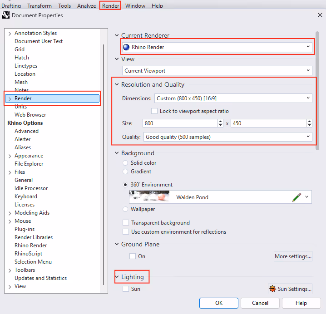This screenshot has height=314, width=326.
Task: Select Solid color background
Action: (125, 163)
